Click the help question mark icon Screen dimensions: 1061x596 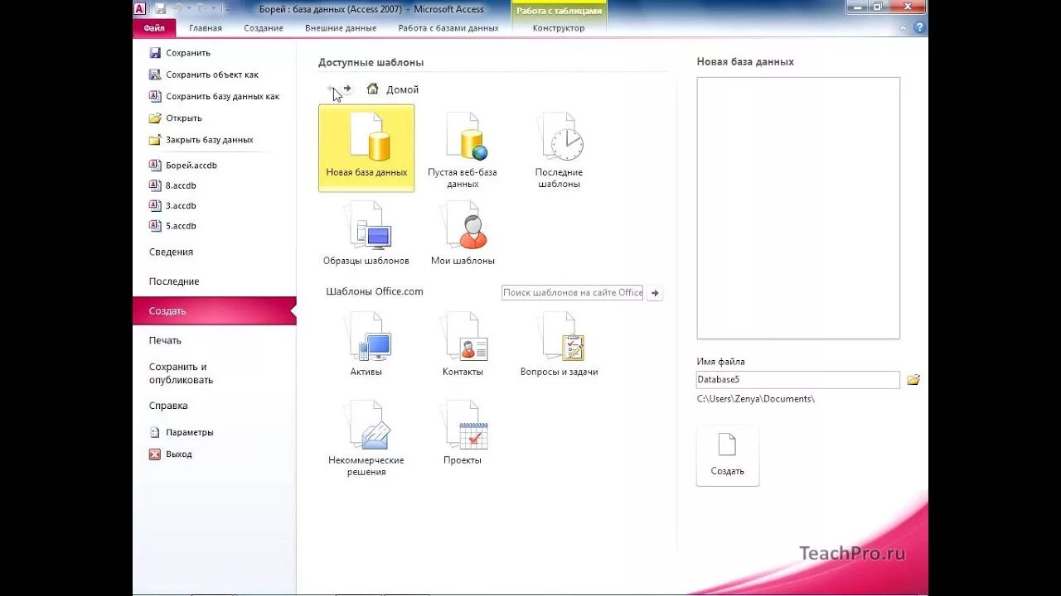pos(919,27)
